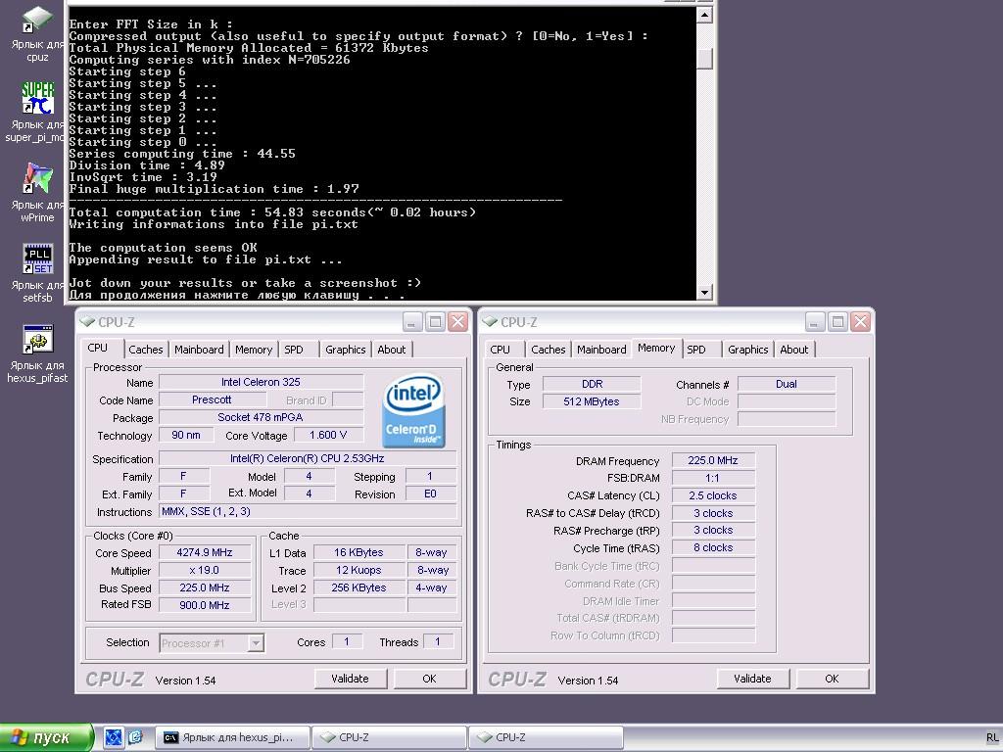Click the Core Voltage 1.600 V value
This screenshot has height=752, width=1003.
tap(328, 436)
